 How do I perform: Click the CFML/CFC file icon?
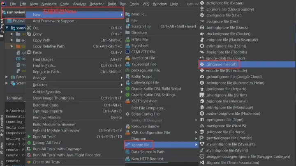[x=127, y=52]
